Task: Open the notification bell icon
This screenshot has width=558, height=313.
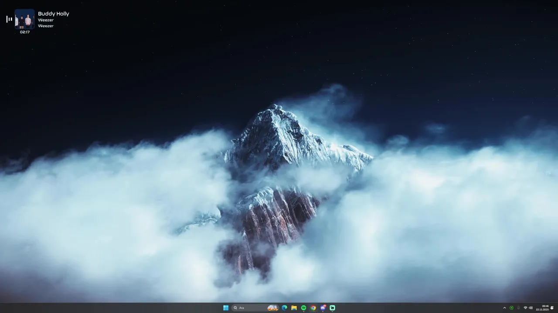Action: [x=552, y=308]
